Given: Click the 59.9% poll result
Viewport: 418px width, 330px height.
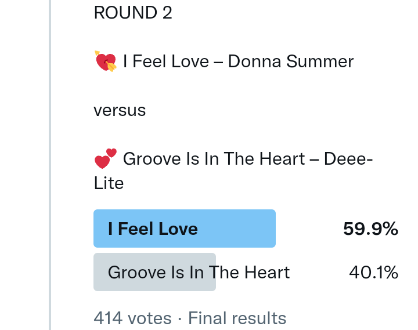Looking at the screenshot, I should click(x=370, y=229).
